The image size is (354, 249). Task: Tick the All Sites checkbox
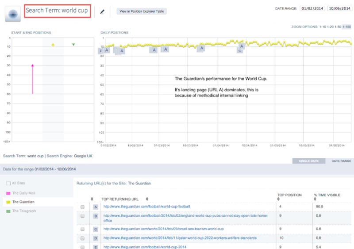click(8, 183)
